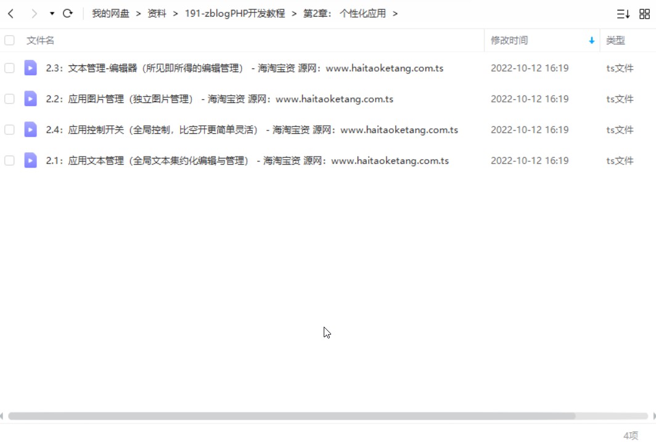Sort by 修改时间 column header
656x442 pixels.
point(509,41)
